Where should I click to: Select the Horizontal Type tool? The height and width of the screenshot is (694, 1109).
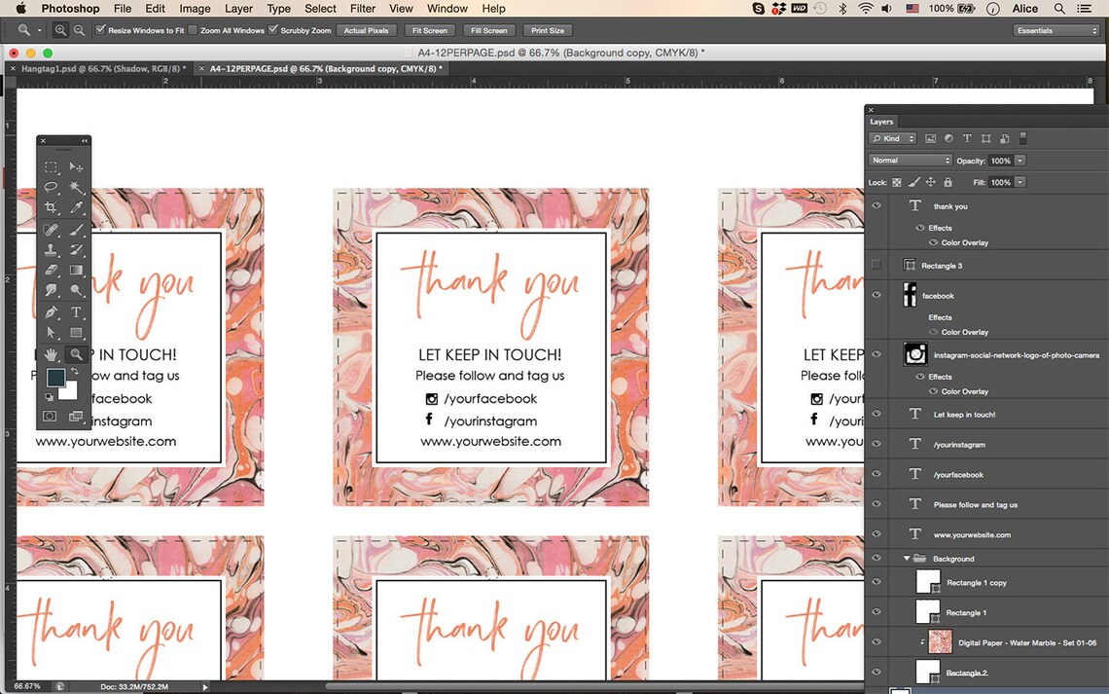(x=77, y=312)
